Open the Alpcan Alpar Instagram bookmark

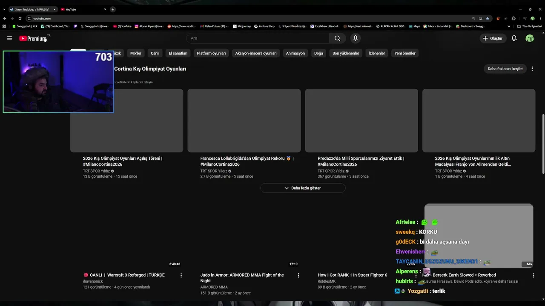149,26
